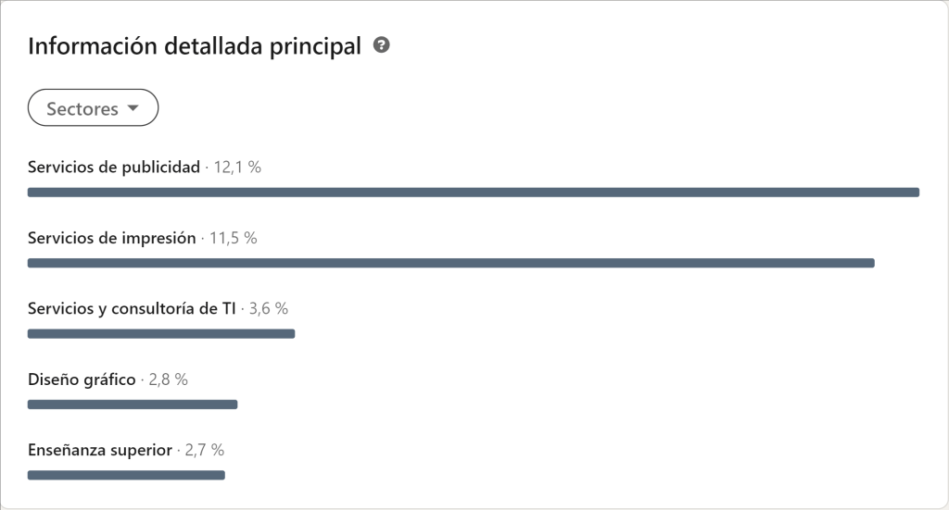This screenshot has height=510, width=949.
Task: Click the Sectores text in the filter pill
Action: pos(82,108)
